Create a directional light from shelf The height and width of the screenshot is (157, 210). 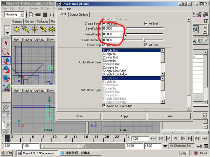coord(25,29)
